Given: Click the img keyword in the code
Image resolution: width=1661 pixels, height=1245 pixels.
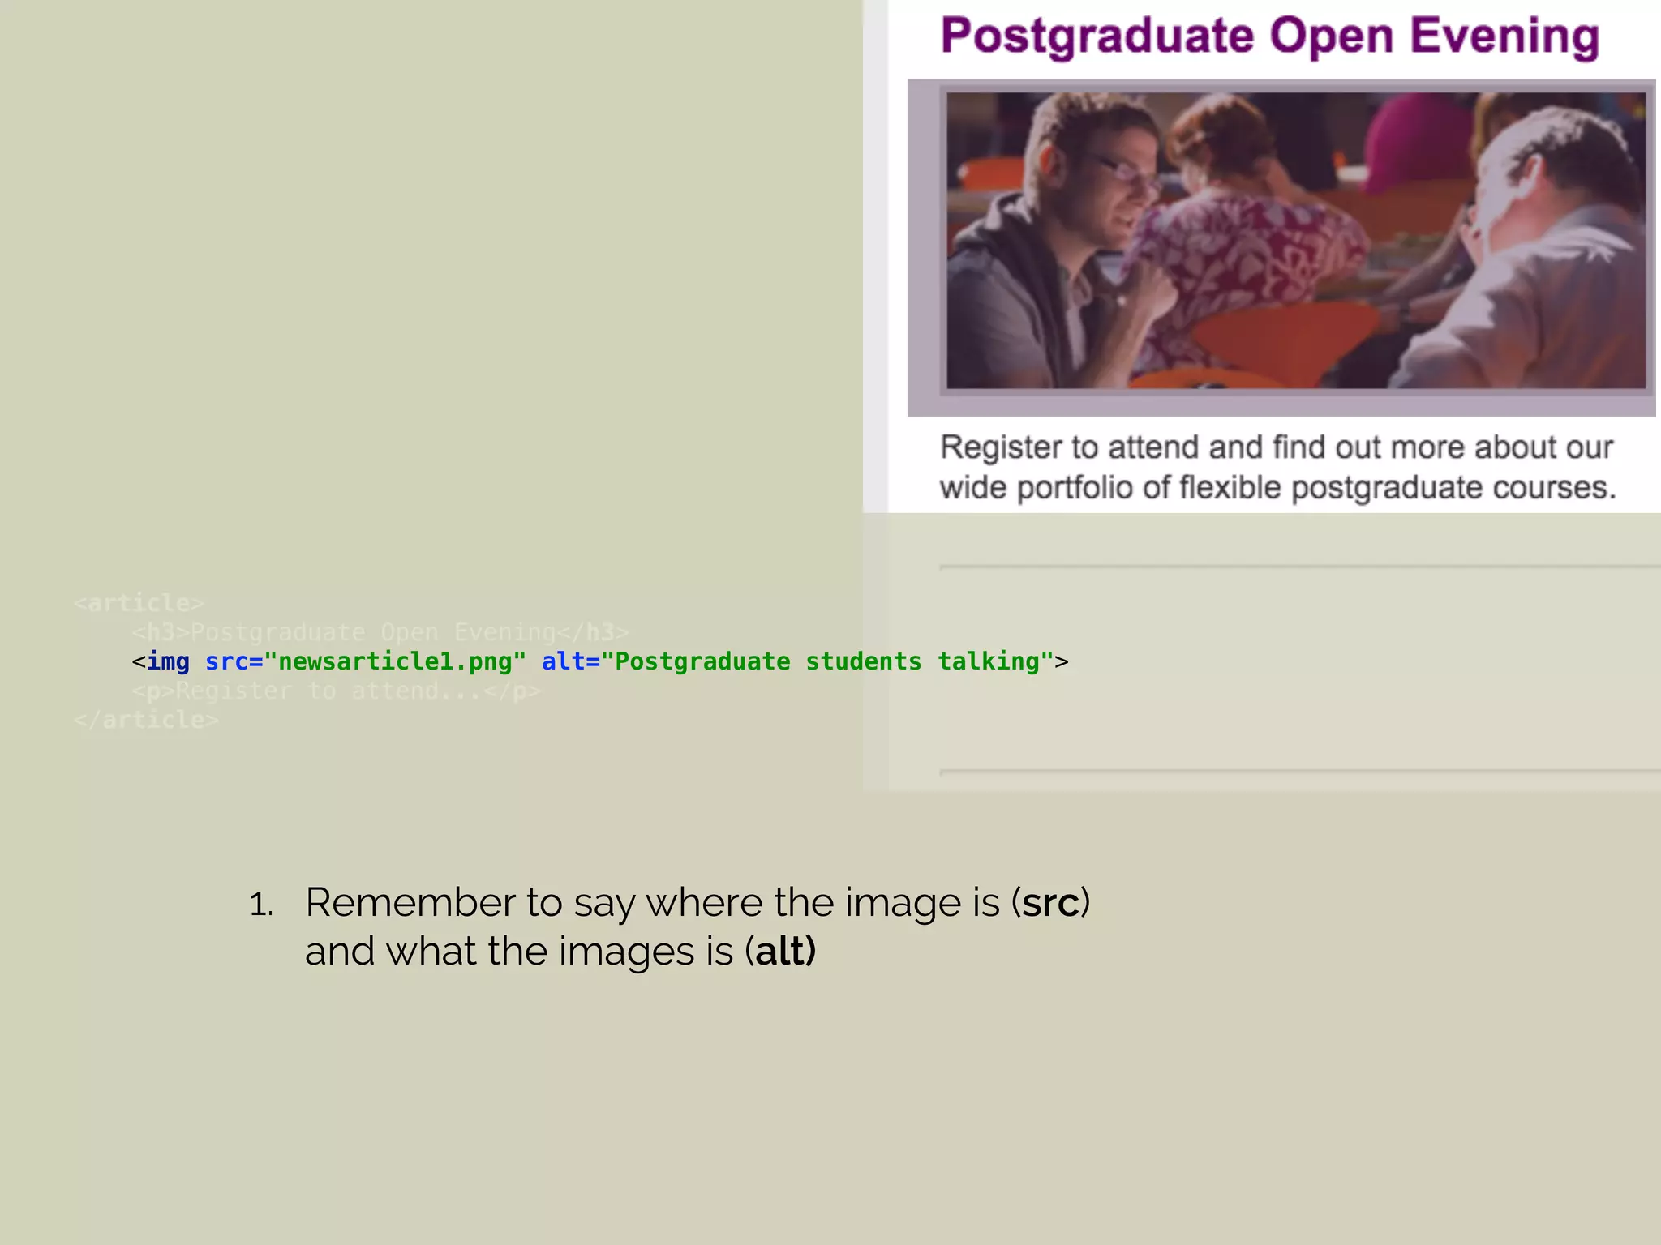Looking at the screenshot, I should click(168, 661).
